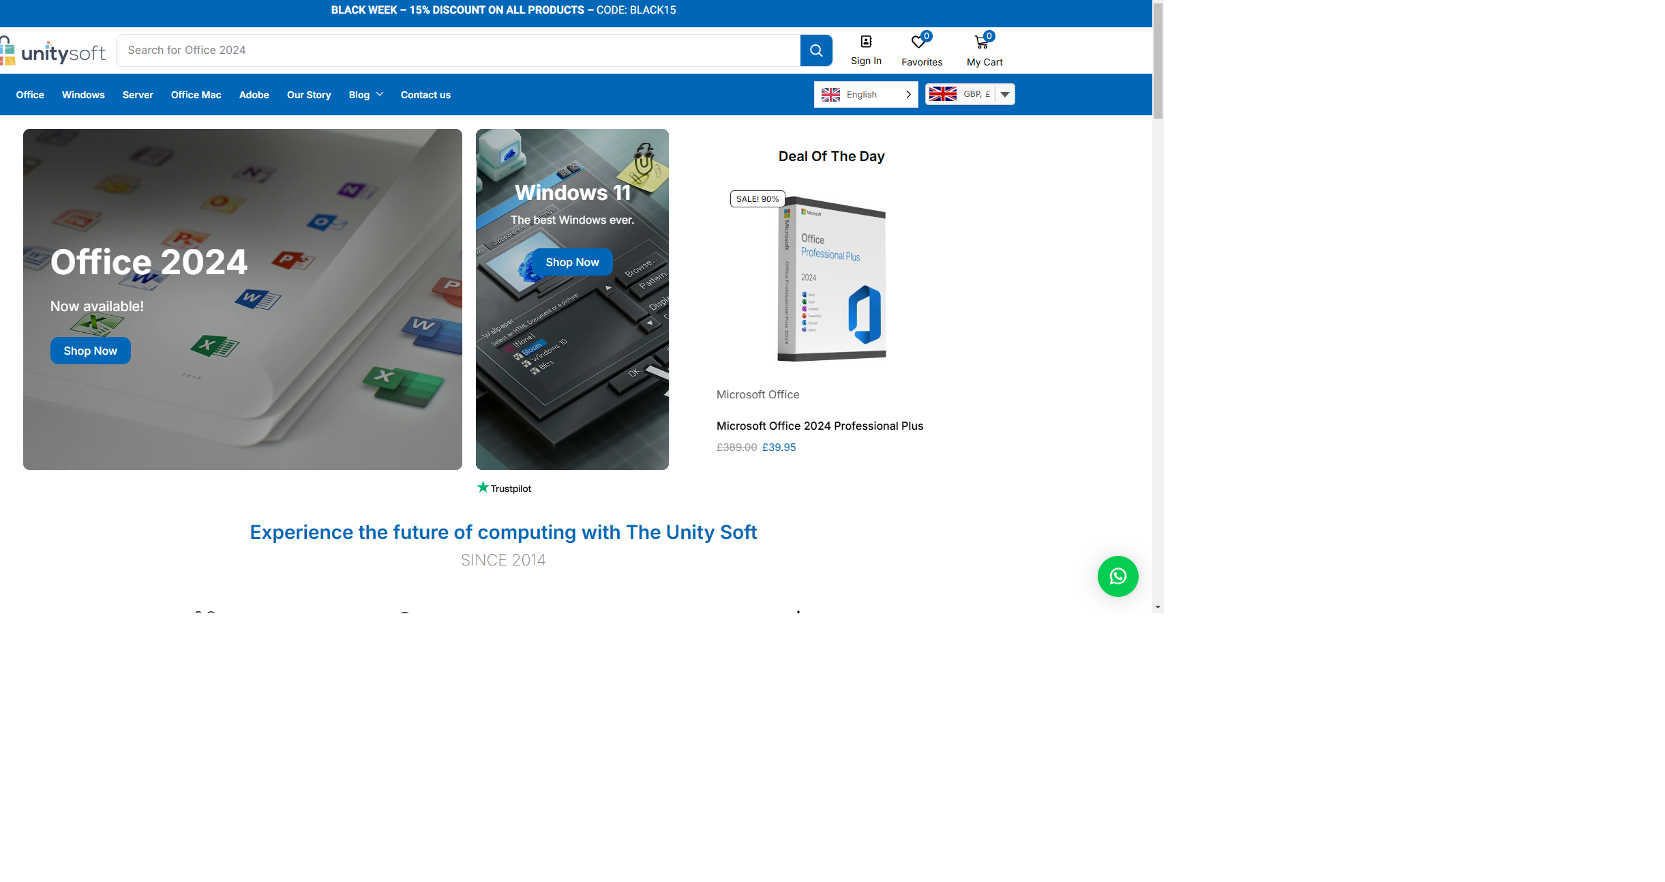Open the Sign In account icon
Image resolution: width=1665 pixels, height=882 pixels.
[x=866, y=42]
